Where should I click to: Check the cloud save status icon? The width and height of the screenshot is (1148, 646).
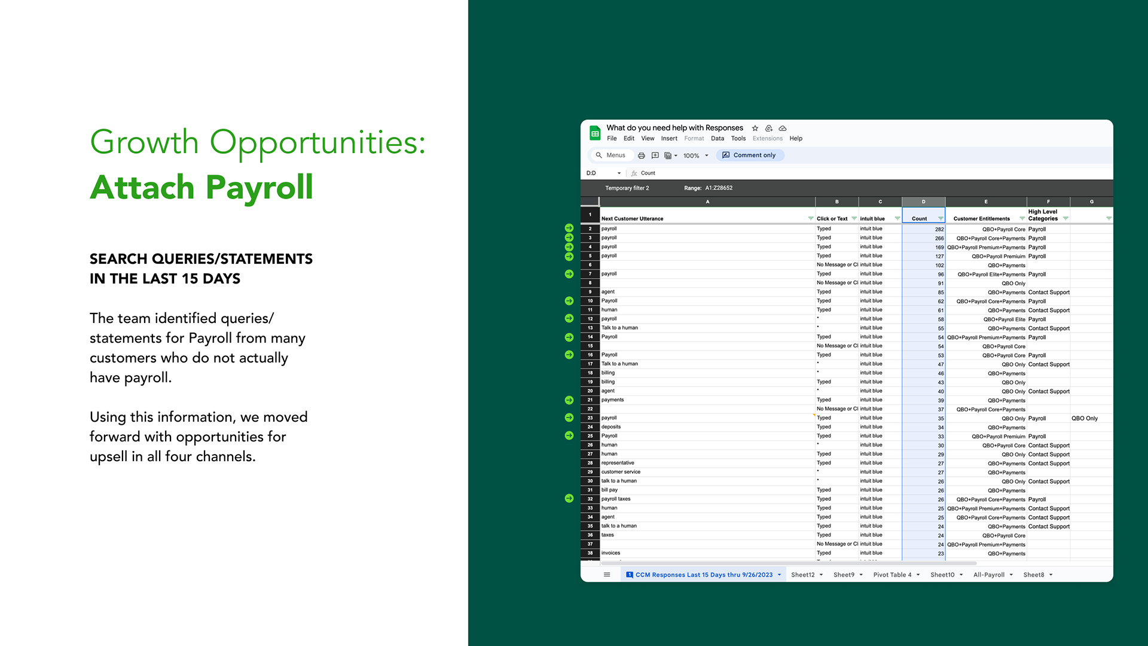tap(783, 128)
